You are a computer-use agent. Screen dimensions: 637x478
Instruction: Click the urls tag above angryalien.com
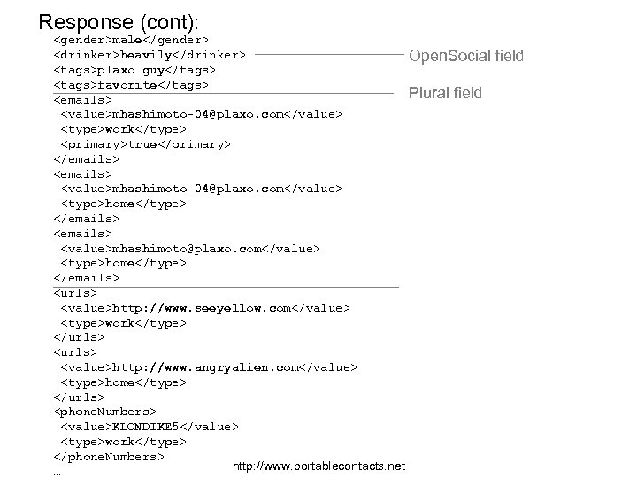pyautogui.click(x=75, y=352)
